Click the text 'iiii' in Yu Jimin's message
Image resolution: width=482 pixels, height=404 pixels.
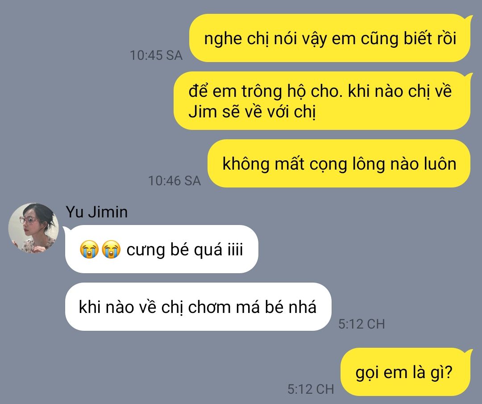tap(235, 249)
